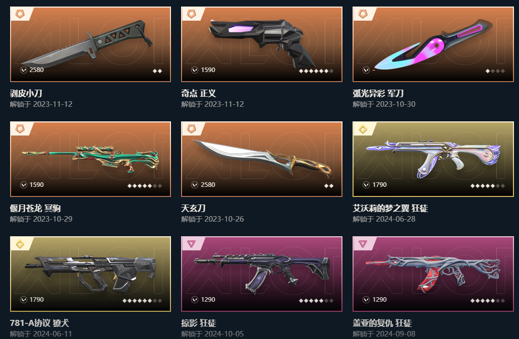This screenshot has height=339, width=519.
Task: Click the tier badge on 剥皮小刀 card
Action: click(x=20, y=14)
